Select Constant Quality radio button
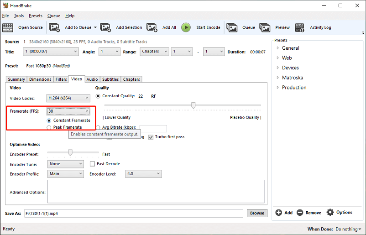 click(x=98, y=96)
